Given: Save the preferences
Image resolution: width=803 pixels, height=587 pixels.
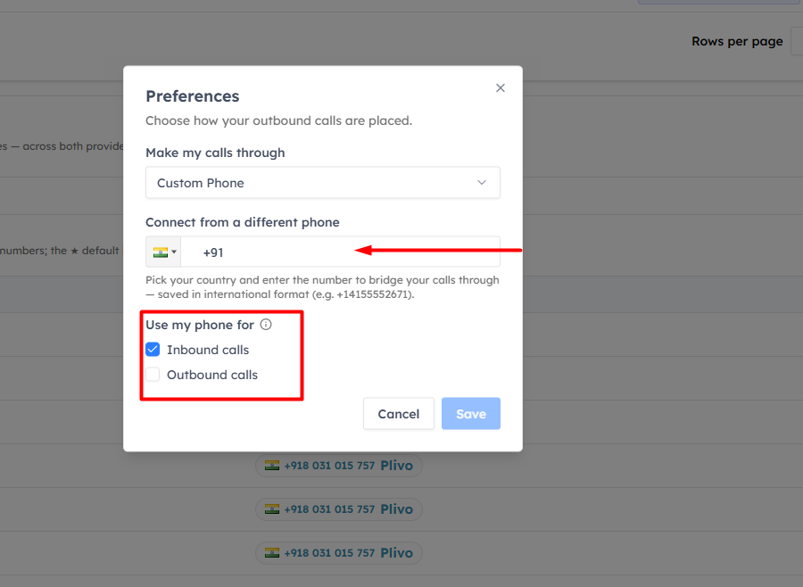Looking at the screenshot, I should pos(470,413).
